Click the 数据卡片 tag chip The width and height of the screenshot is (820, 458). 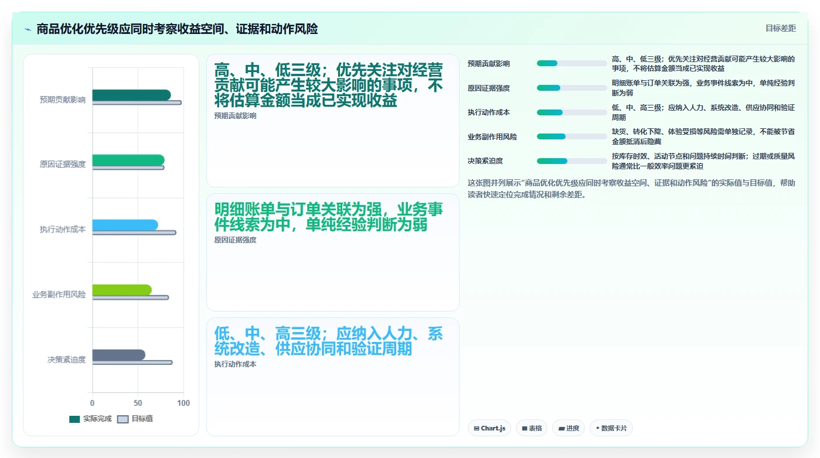[x=611, y=428]
